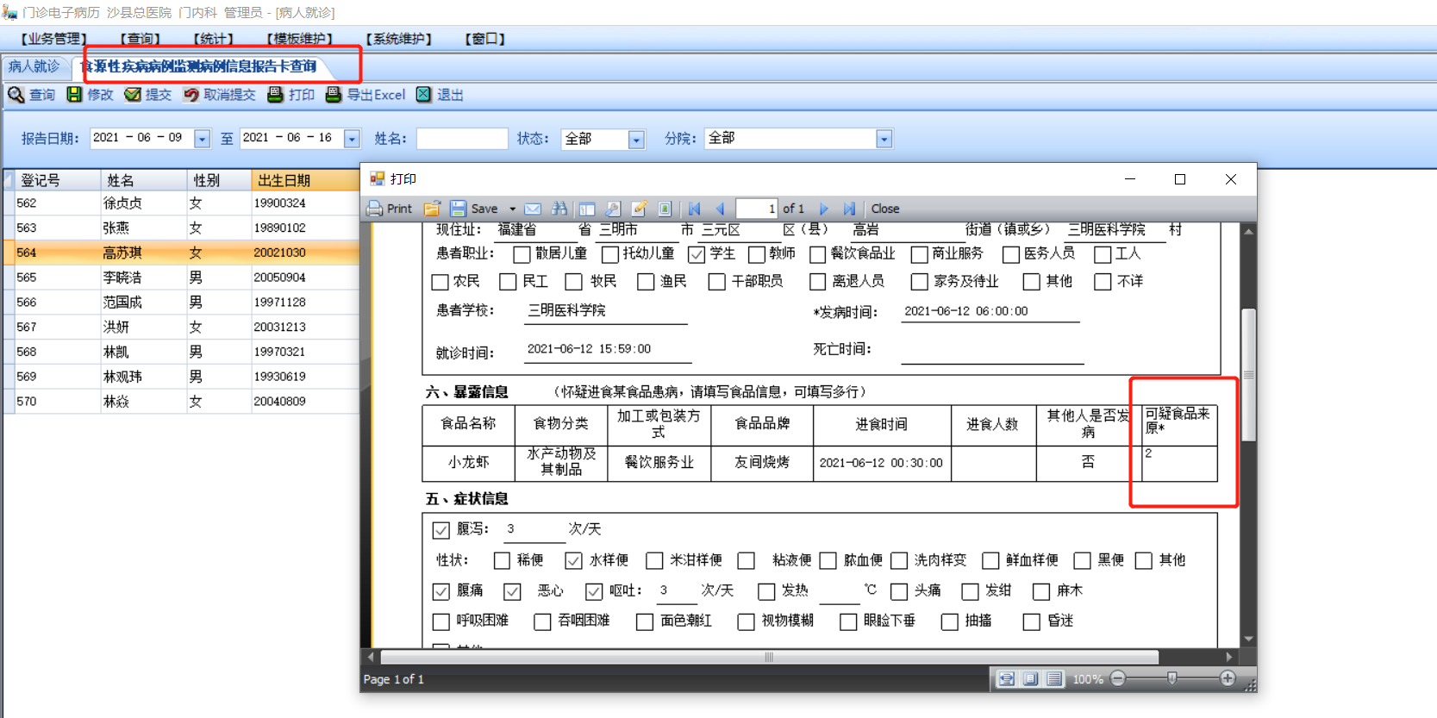Switch to the 病人就诊 tab
Image resolution: width=1437 pixels, height=718 pixels.
34,66
